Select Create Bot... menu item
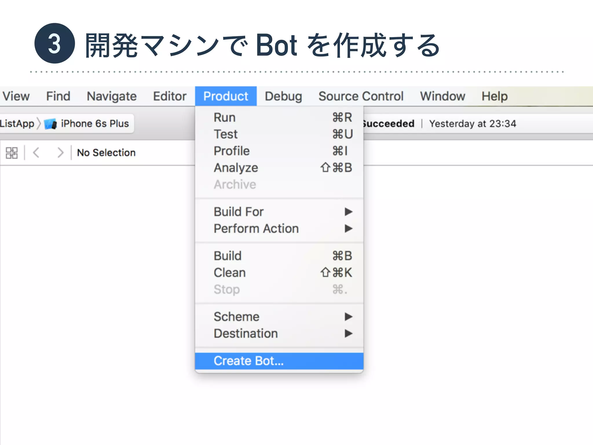This screenshot has height=445, width=593. (279, 361)
